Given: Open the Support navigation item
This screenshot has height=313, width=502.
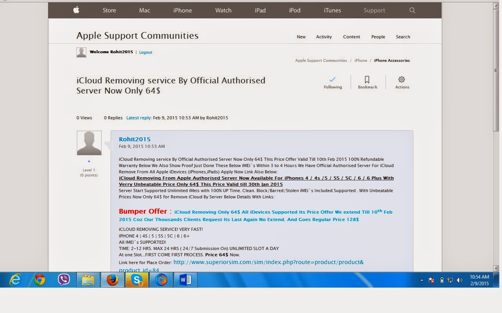Looking at the screenshot, I should pyautogui.click(x=374, y=10).
